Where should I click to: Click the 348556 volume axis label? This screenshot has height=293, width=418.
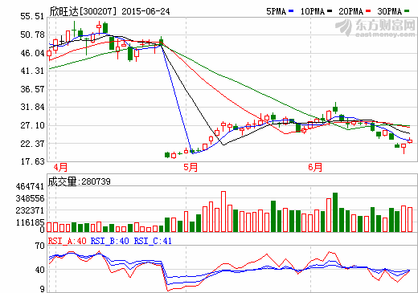[30, 198]
